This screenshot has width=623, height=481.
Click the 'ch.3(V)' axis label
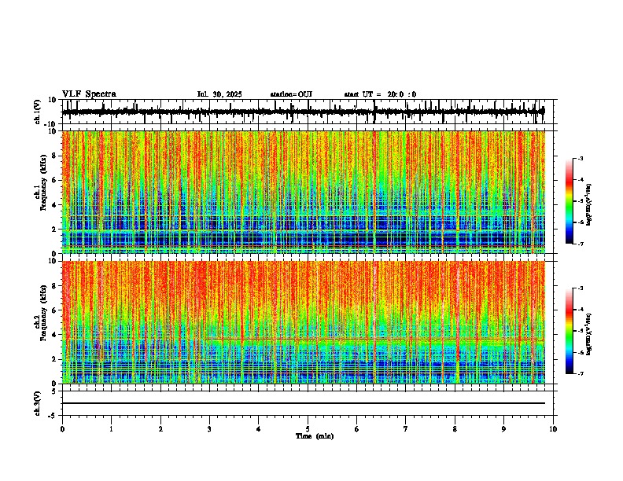38,403
